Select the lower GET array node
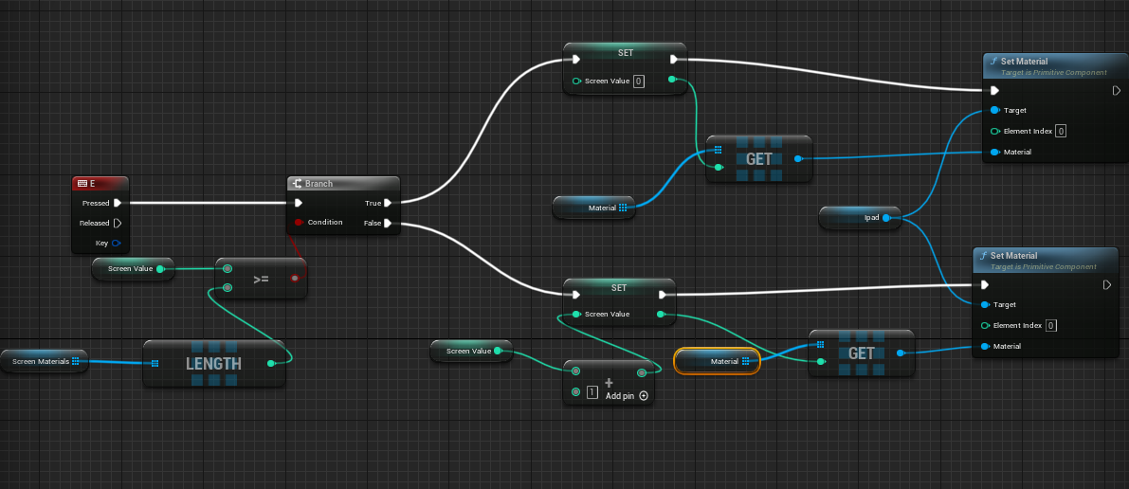The height and width of the screenshot is (489, 1129). pyautogui.click(x=861, y=353)
